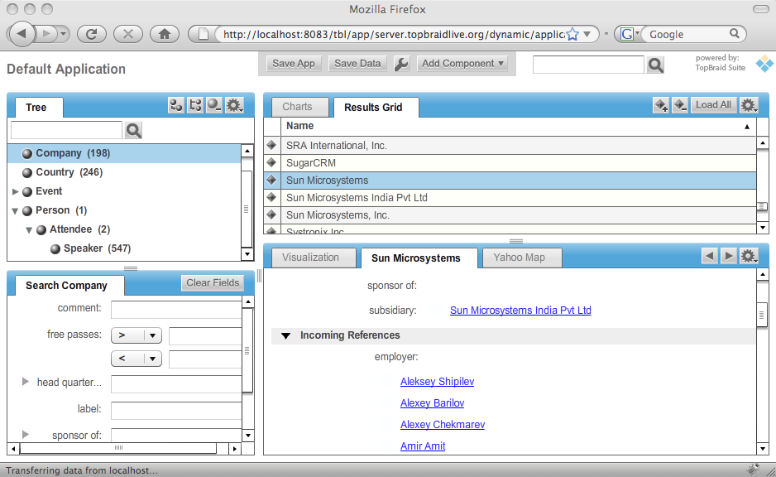Screen dimensions: 776x477
Task: Toggle sort order on the Name column
Action: pyautogui.click(x=747, y=127)
